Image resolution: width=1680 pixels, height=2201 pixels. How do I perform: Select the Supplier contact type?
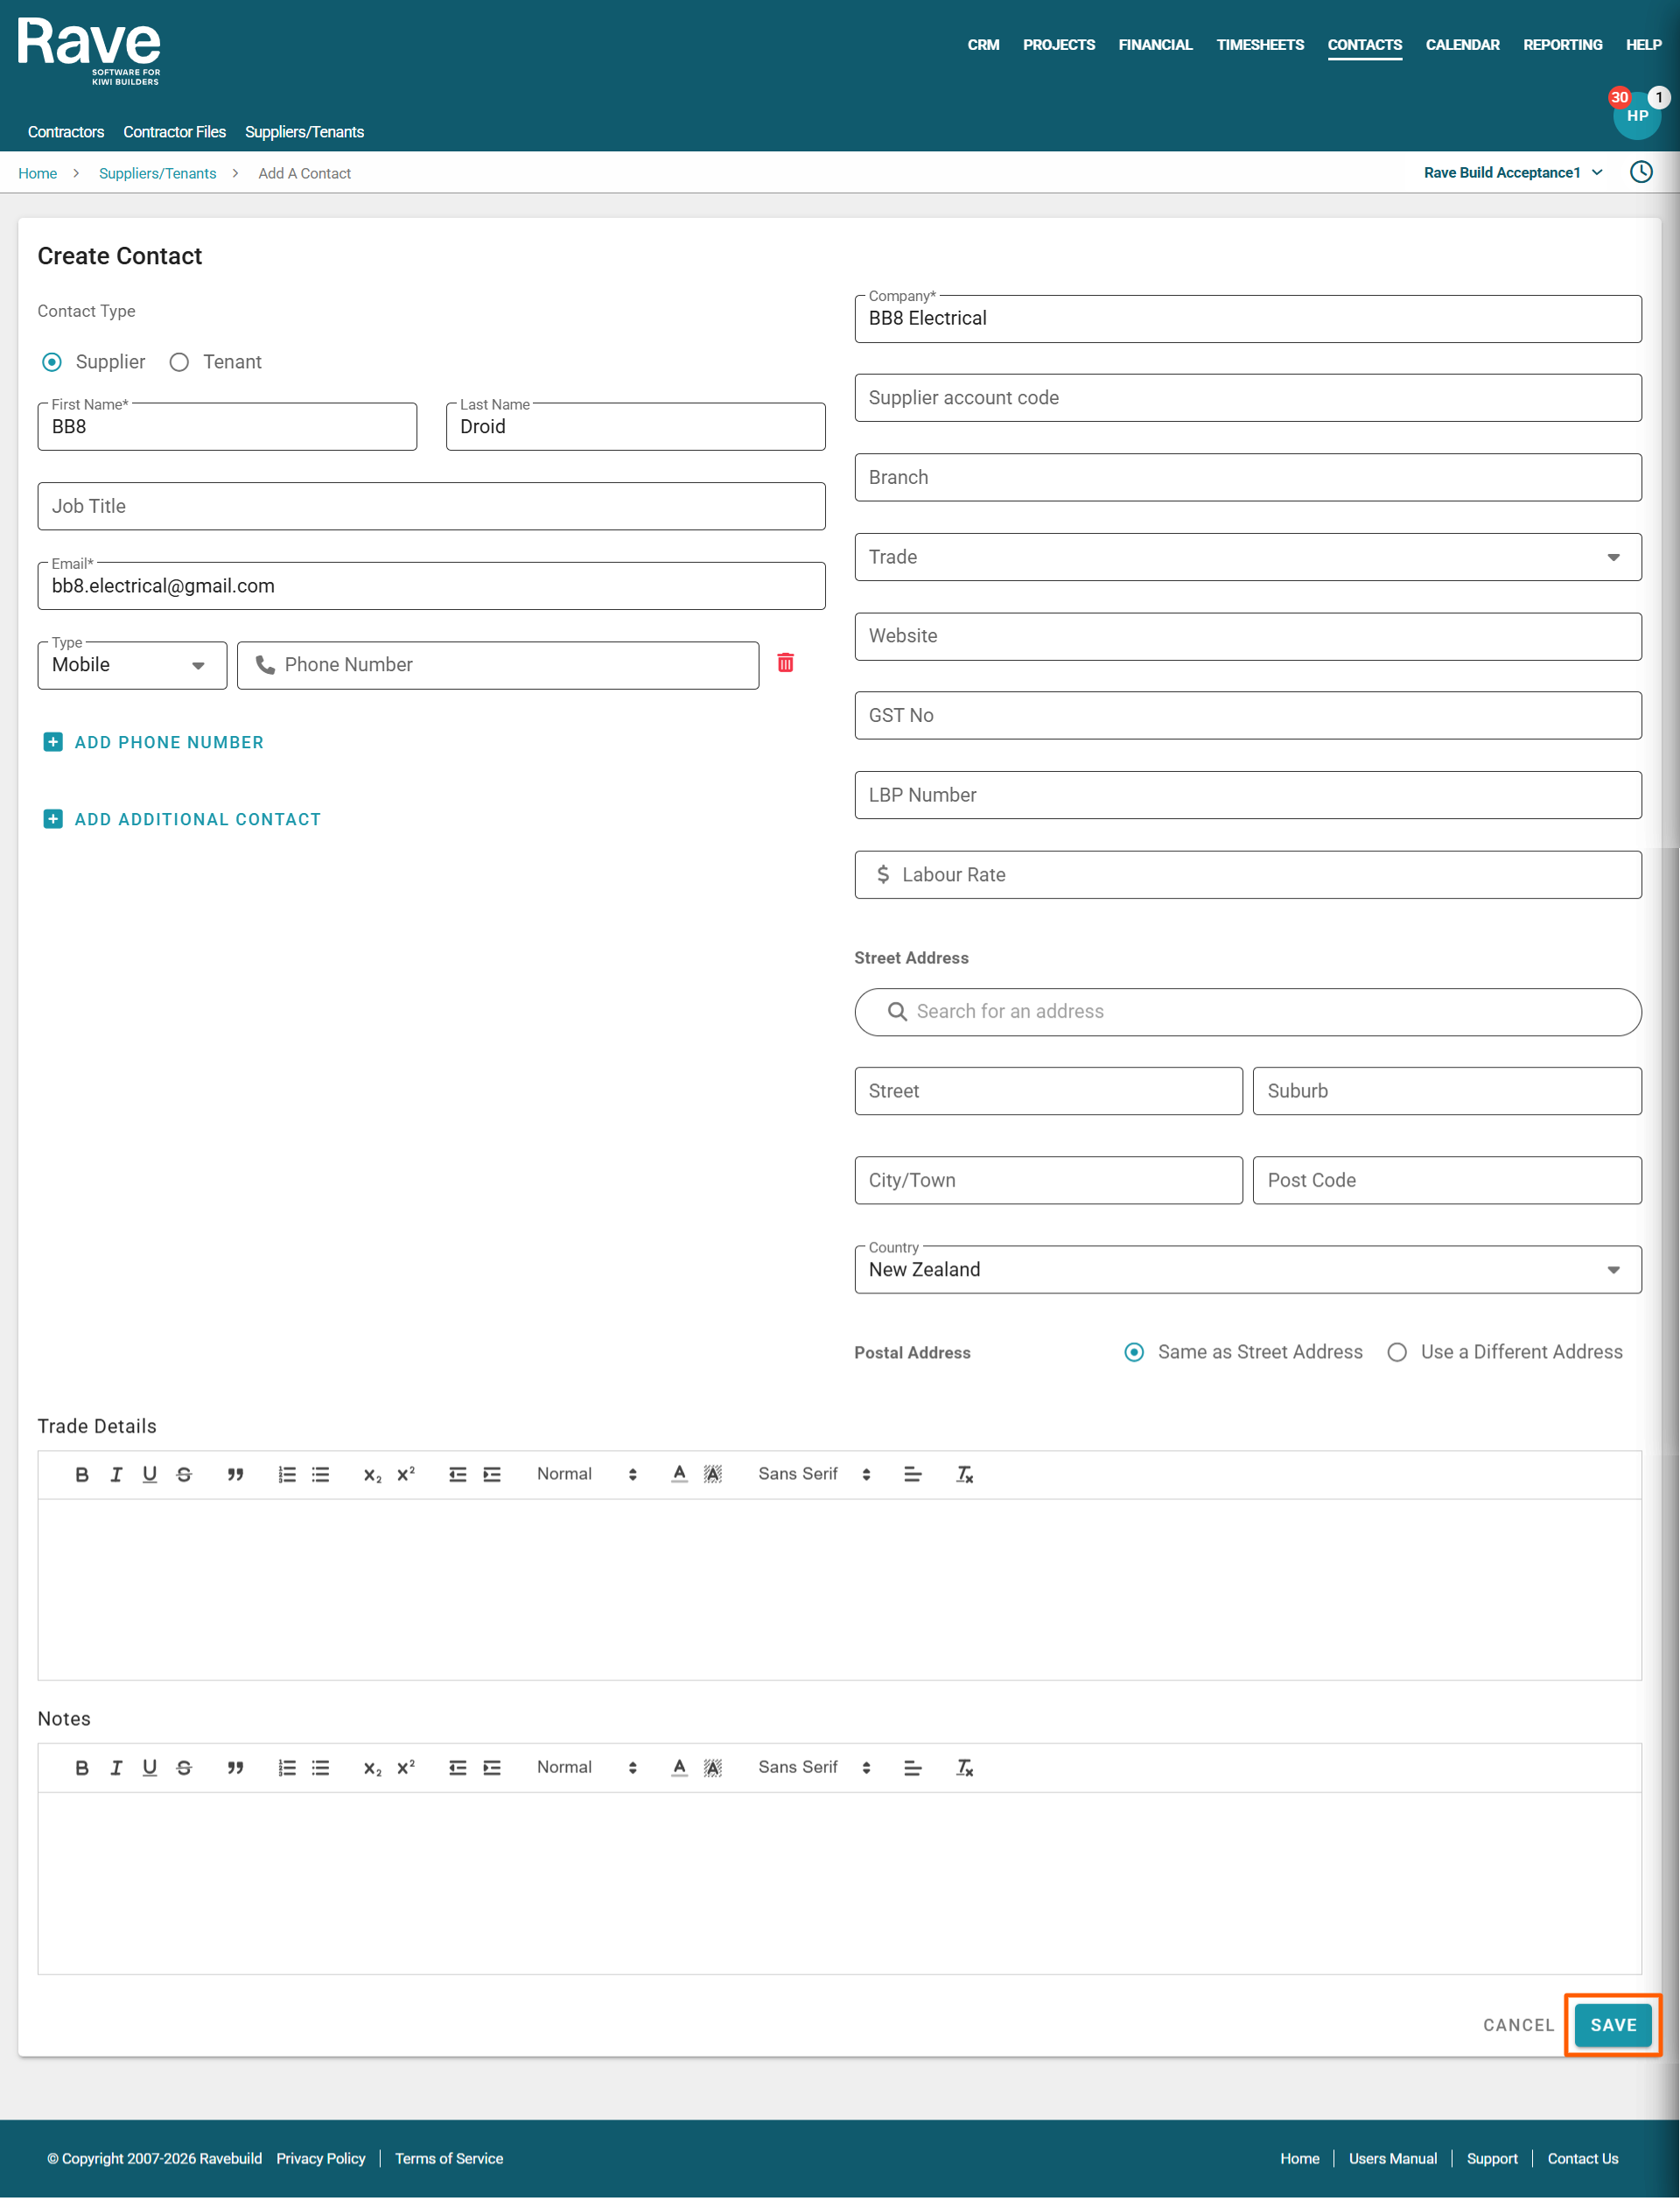[x=52, y=362]
